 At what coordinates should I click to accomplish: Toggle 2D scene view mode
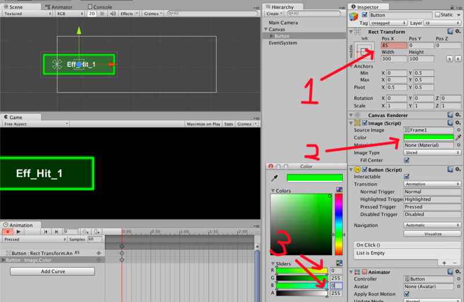92,13
